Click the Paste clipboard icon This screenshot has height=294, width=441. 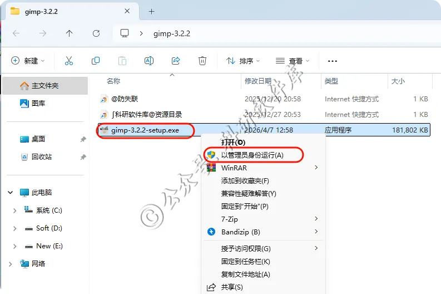pos(122,61)
